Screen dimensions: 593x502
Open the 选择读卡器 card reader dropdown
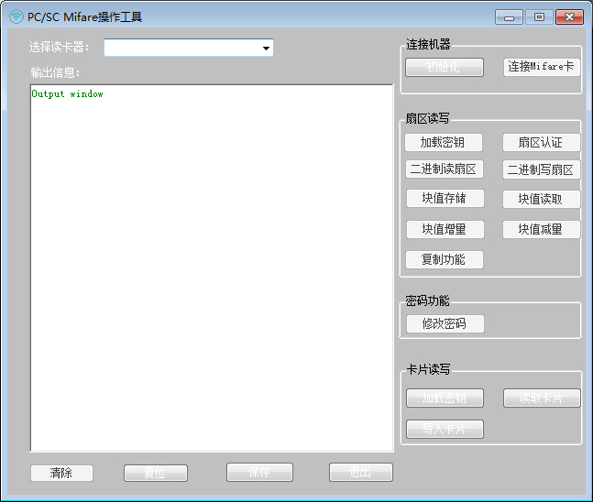point(189,48)
